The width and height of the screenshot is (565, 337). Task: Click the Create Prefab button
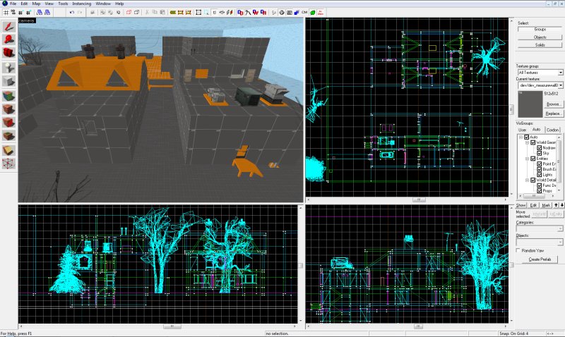point(540,259)
